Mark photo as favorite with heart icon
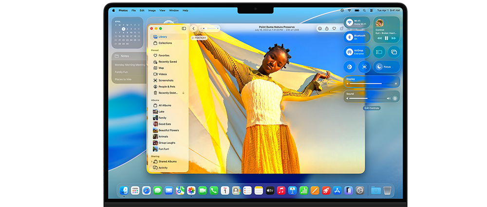The image size is (487, 207). [334, 29]
